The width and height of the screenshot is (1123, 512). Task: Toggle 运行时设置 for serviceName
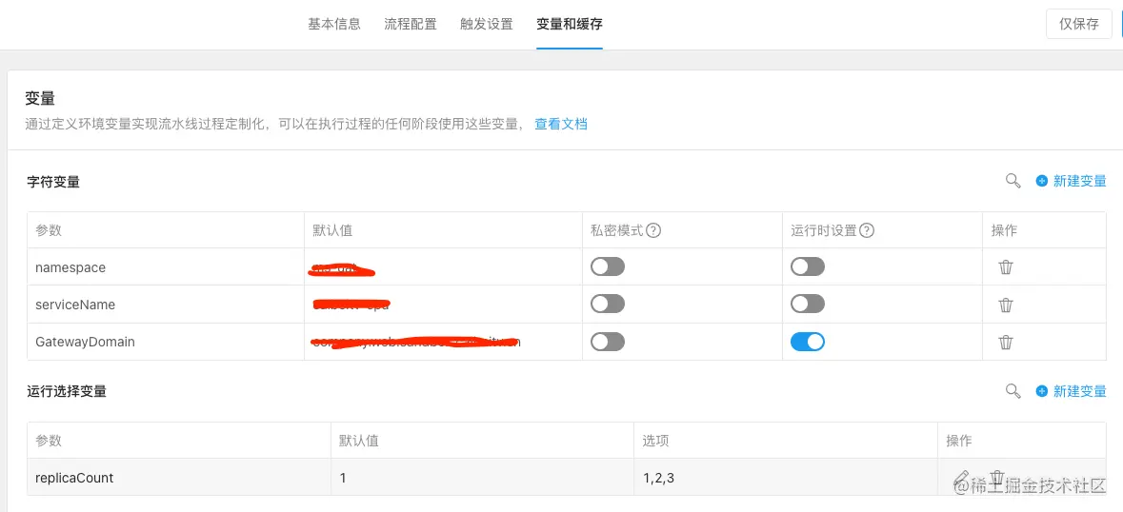pos(807,304)
